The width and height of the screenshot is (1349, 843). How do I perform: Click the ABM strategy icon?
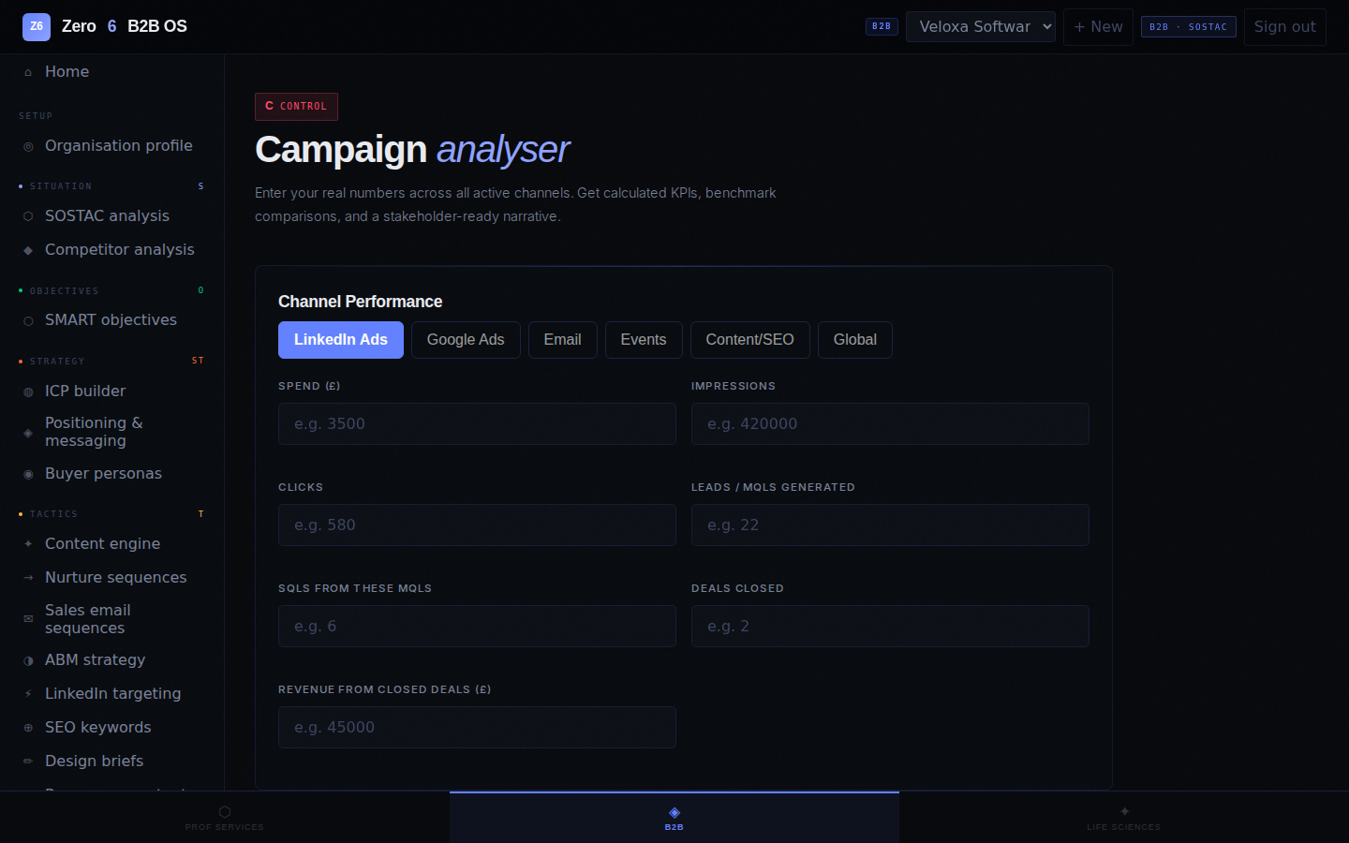[x=28, y=660]
